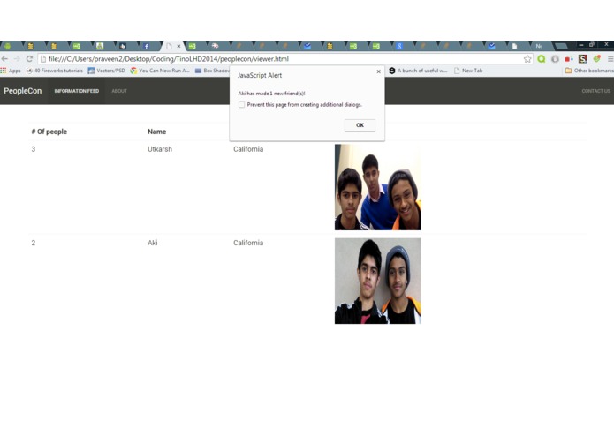Click the Utkarsh group photo thumbnail
614x436 pixels.
tap(378, 187)
